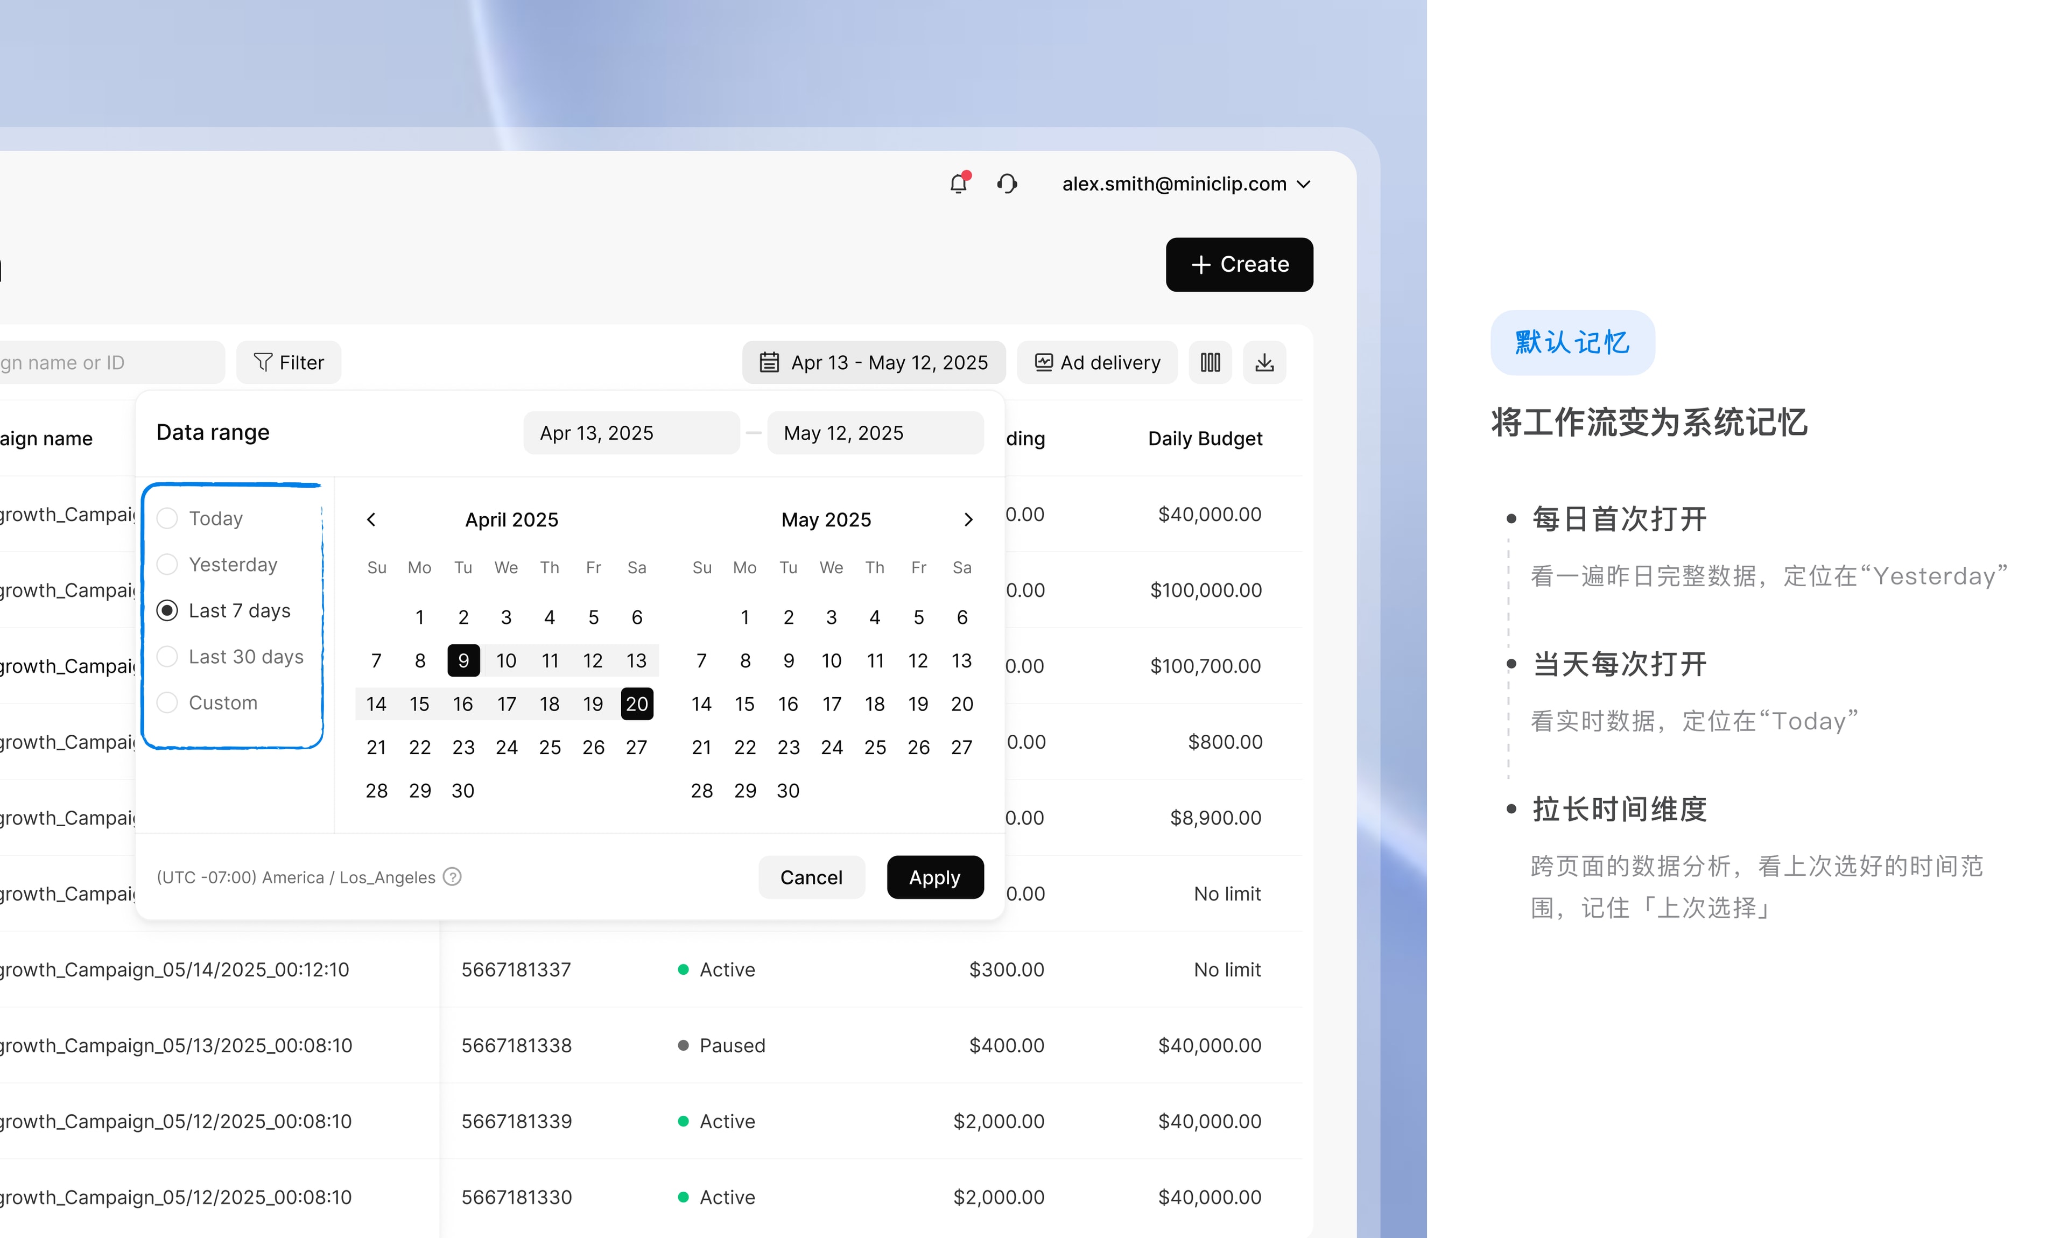Select the Last 30 days option
The image size is (2067, 1238).
(230, 657)
